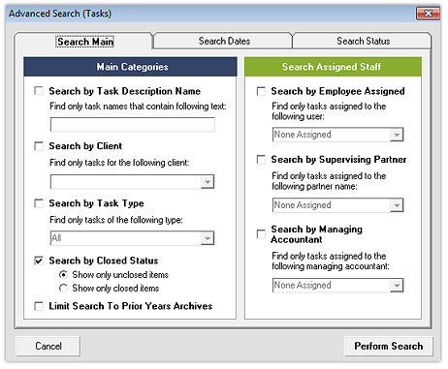Click the Advanced Search (Tasks) title text
The height and width of the screenshot is (369, 448).
point(60,14)
